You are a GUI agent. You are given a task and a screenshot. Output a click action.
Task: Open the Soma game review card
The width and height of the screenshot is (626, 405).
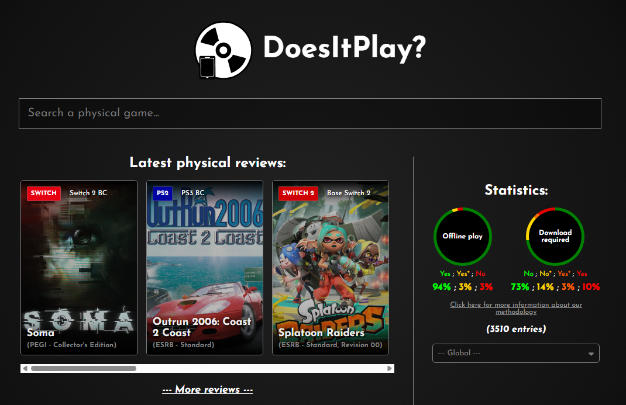coord(79,268)
